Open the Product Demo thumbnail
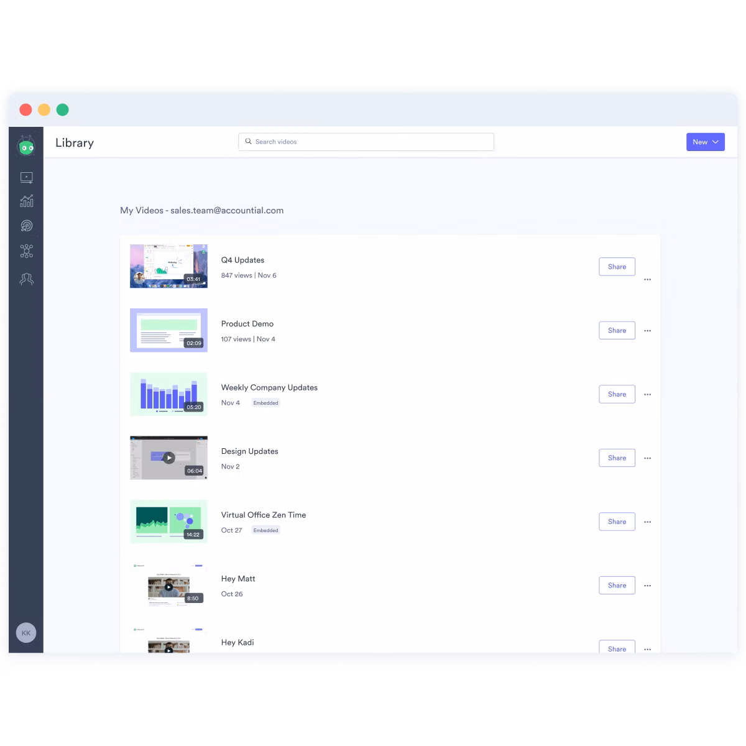This screenshot has width=746, height=746. 168,330
